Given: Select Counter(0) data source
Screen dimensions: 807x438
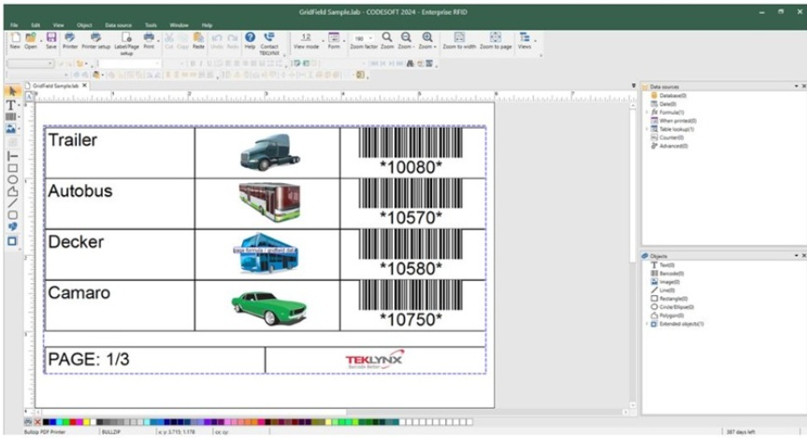Looking at the screenshot, I should tap(667, 137).
